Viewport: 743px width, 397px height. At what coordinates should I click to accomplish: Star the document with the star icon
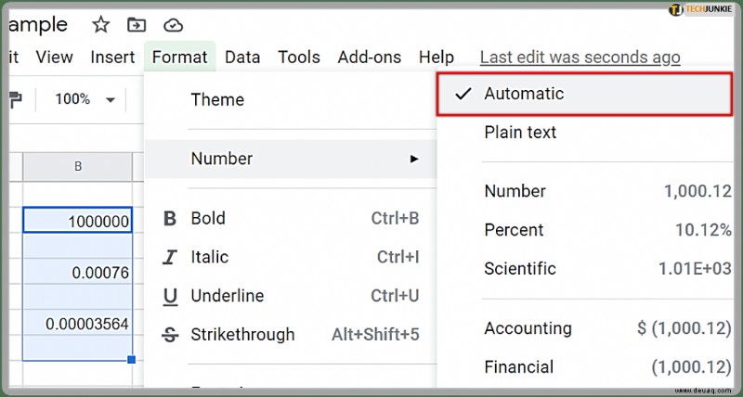pyautogui.click(x=100, y=25)
